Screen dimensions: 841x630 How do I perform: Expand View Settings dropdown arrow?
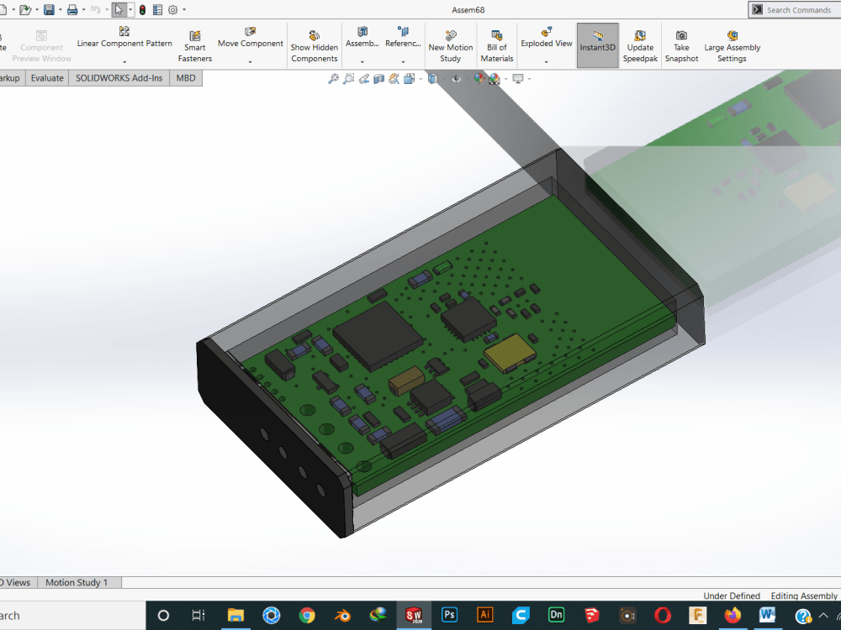[x=529, y=79]
